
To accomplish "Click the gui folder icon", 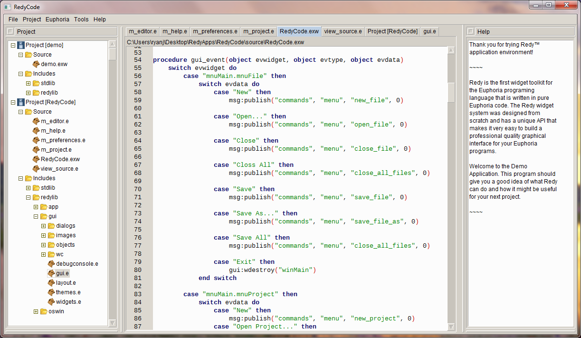I will pyautogui.click(x=44, y=216).
